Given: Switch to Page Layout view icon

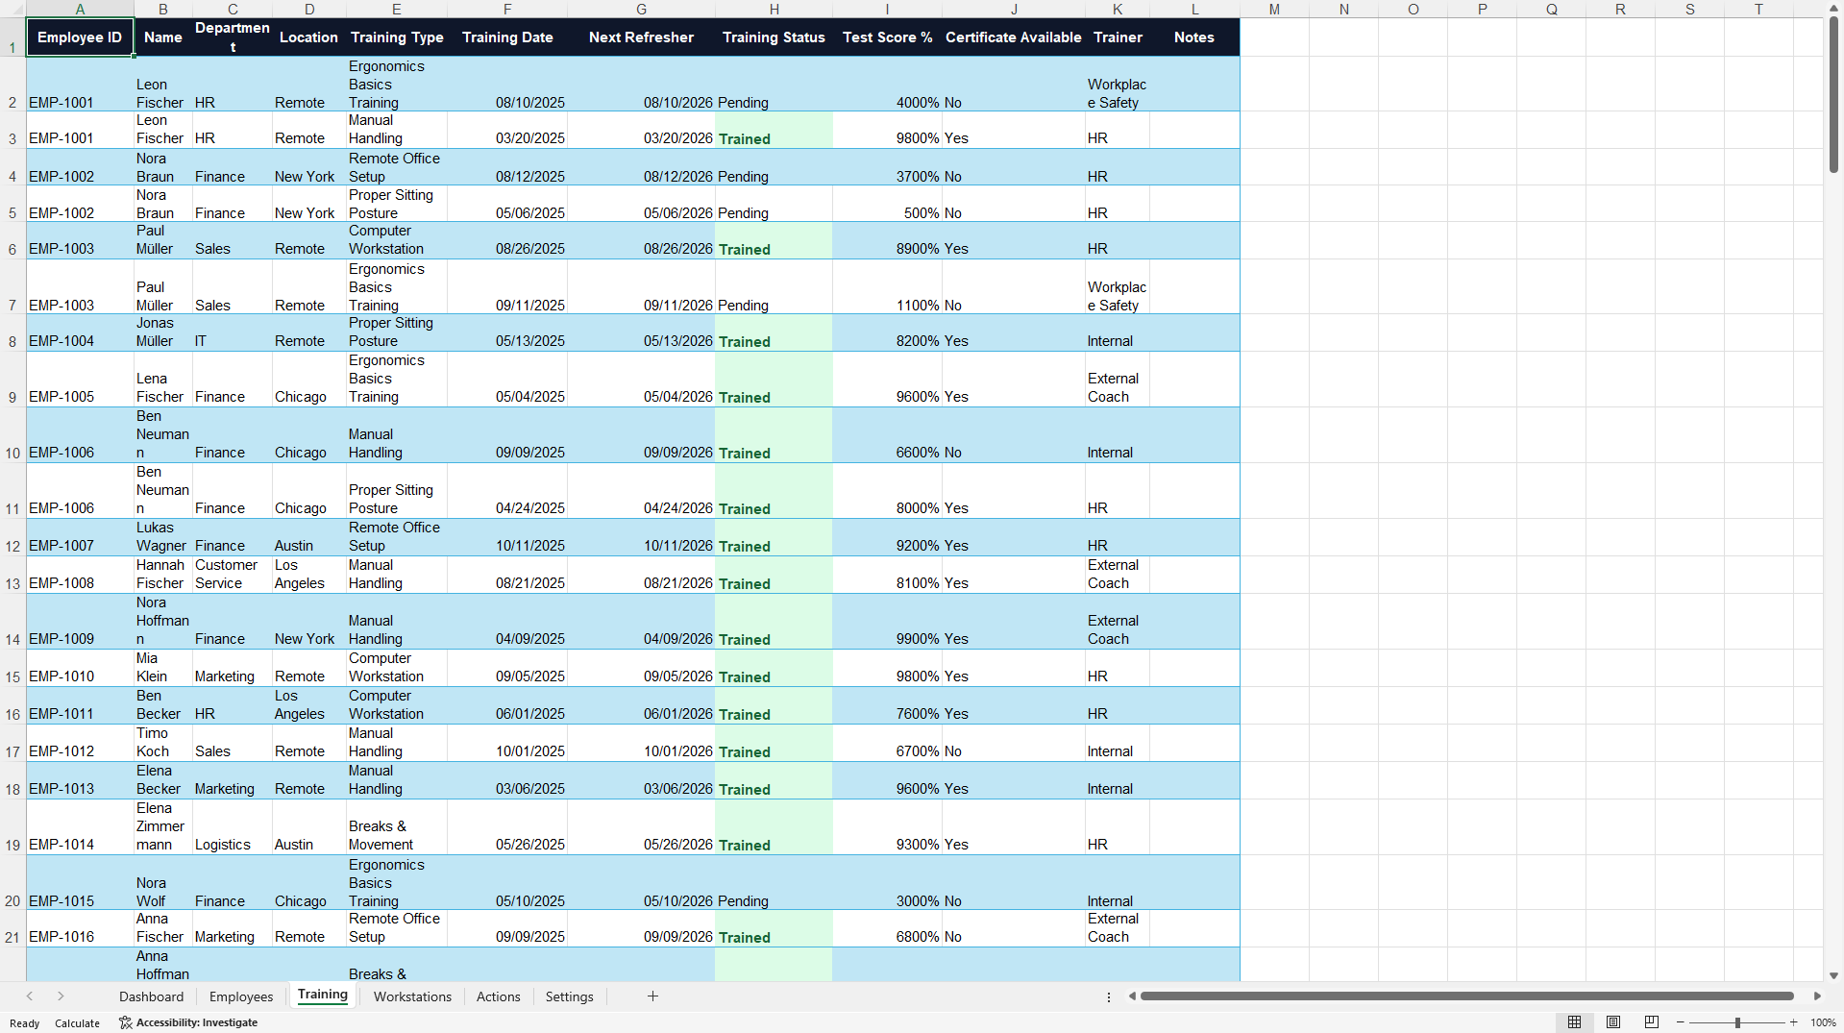Looking at the screenshot, I should [1613, 1022].
